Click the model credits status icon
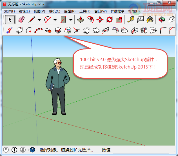178x156 pixels. pos(14,150)
